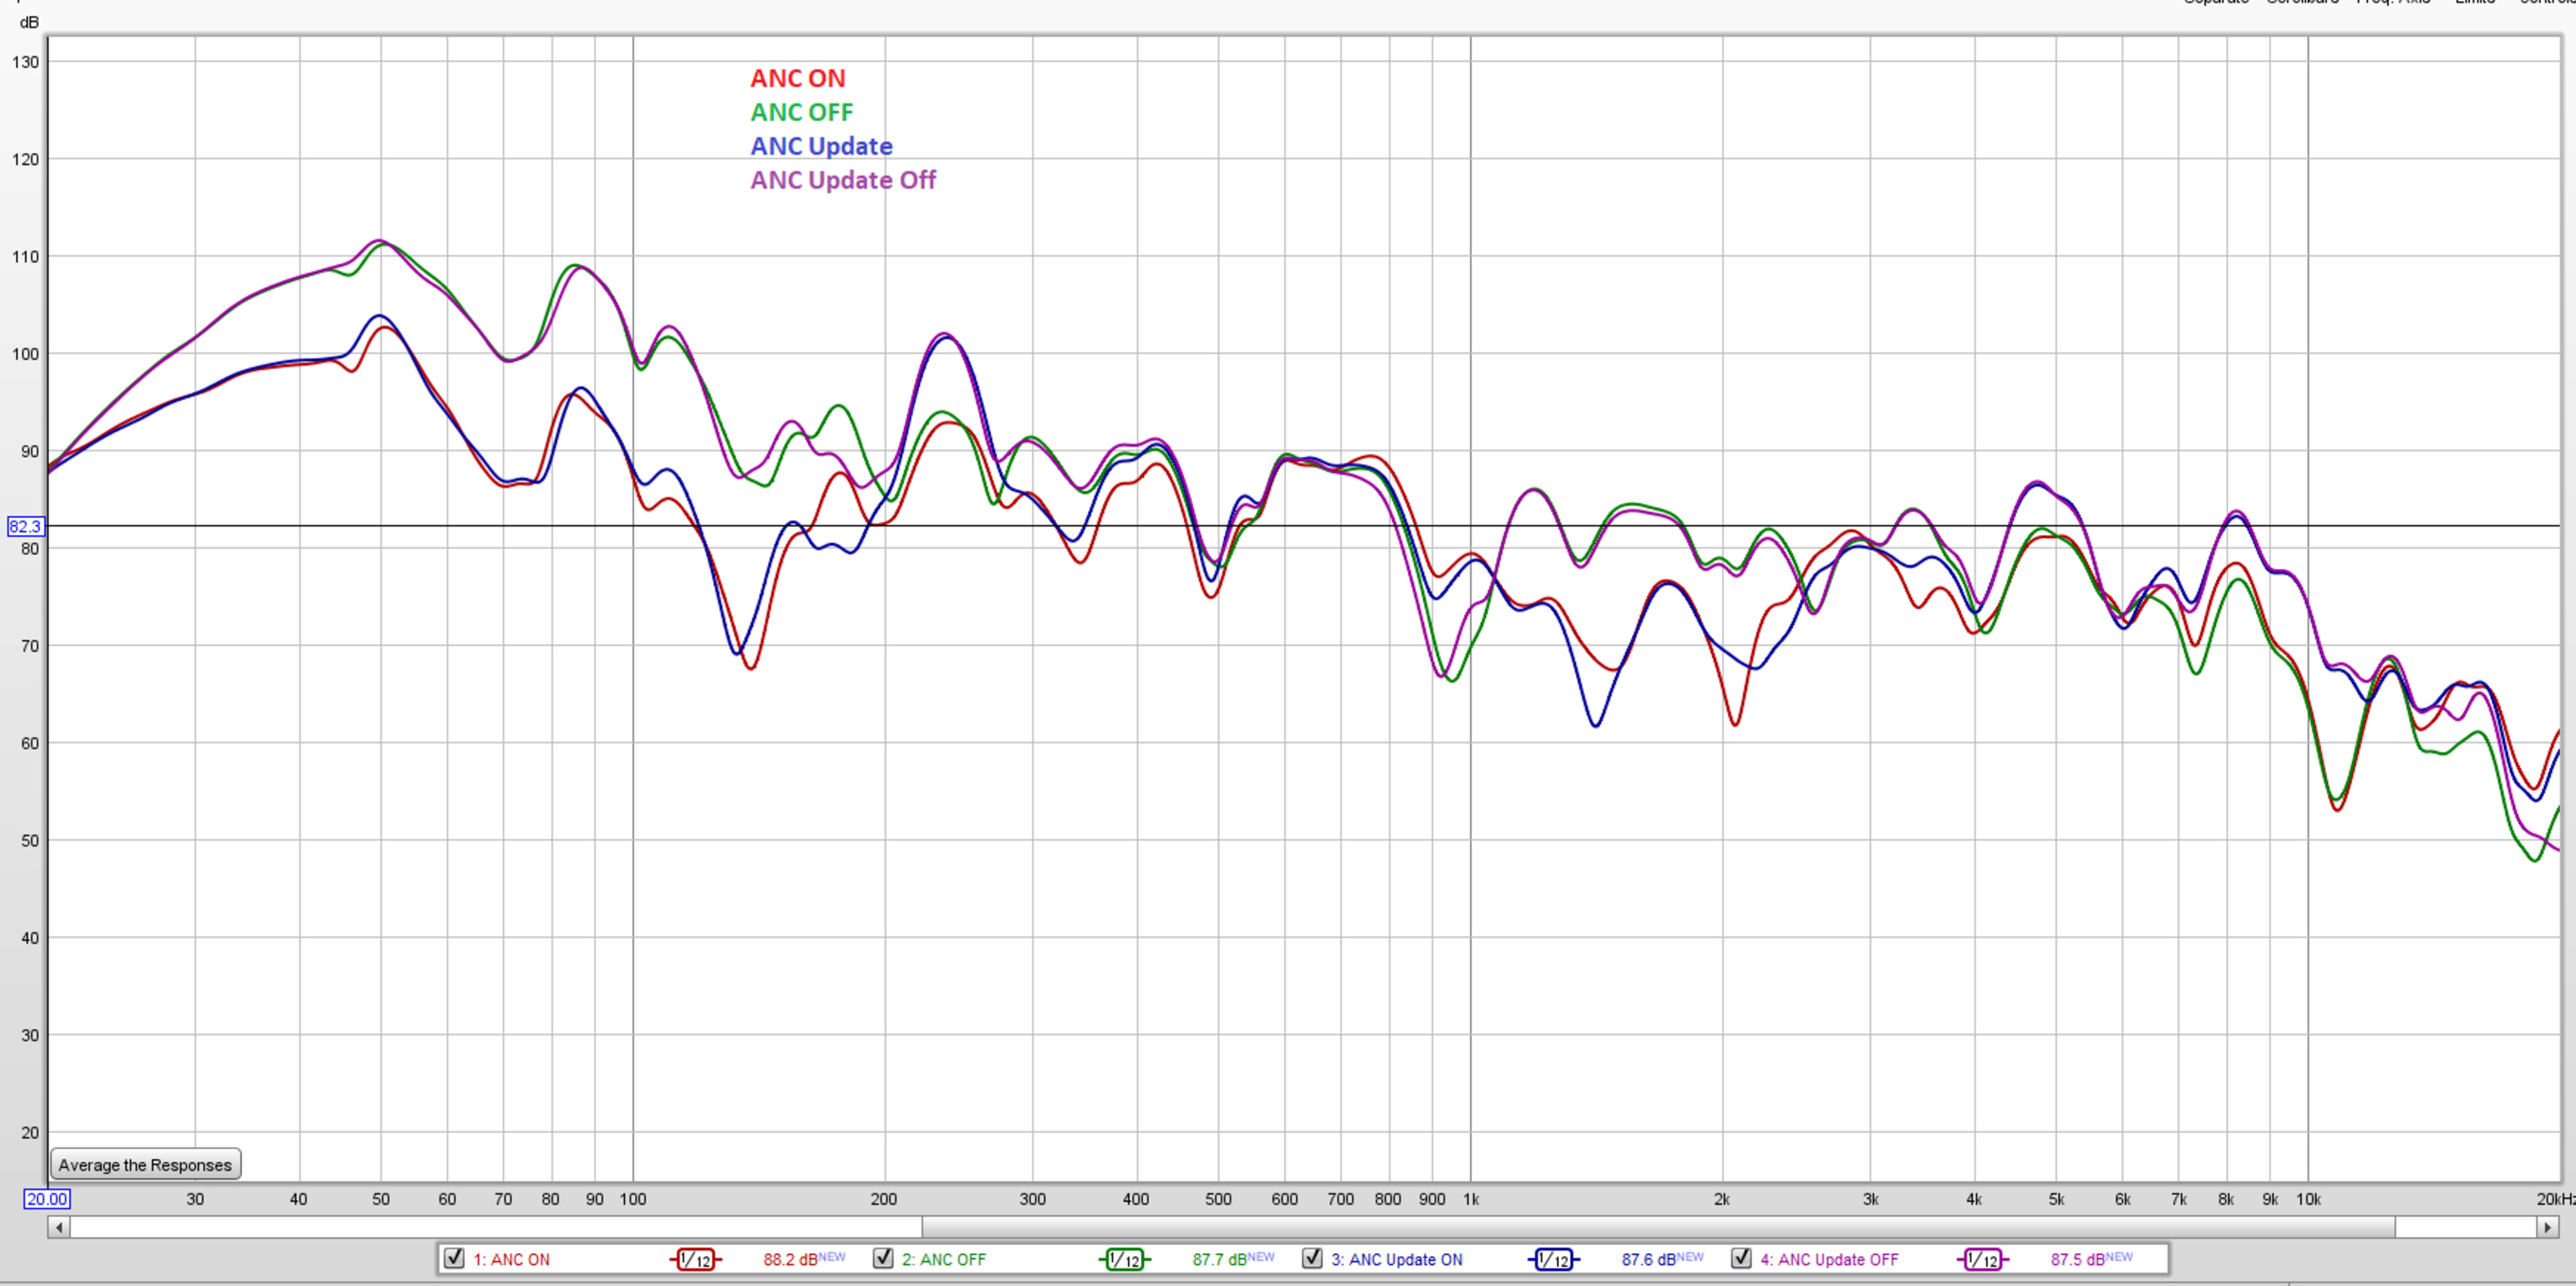
Task: Hide the 1: ANC ON trace via checkbox
Action: (x=454, y=1258)
